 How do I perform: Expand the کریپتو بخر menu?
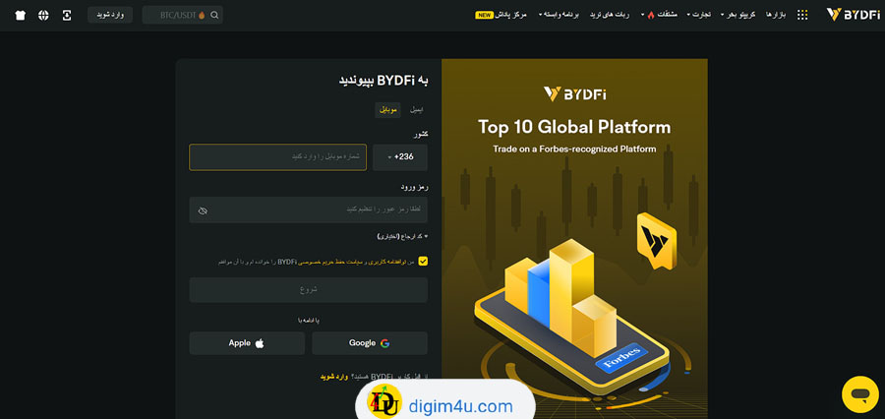click(x=739, y=16)
